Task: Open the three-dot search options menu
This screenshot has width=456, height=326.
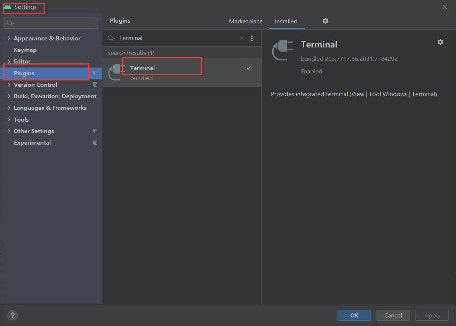Action: (x=252, y=38)
